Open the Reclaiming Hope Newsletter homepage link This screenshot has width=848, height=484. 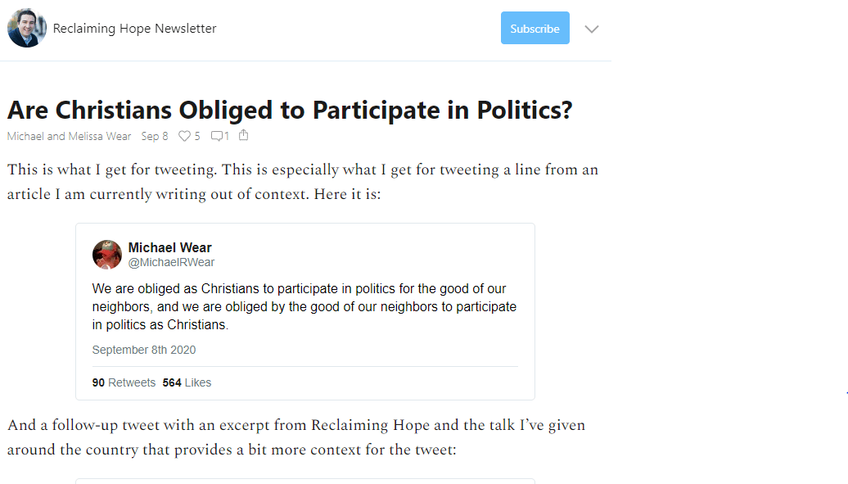click(134, 29)
